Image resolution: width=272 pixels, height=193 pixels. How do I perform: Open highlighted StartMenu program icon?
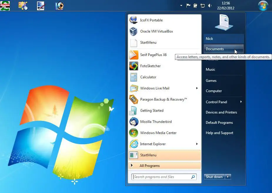(x=134, y=155)
